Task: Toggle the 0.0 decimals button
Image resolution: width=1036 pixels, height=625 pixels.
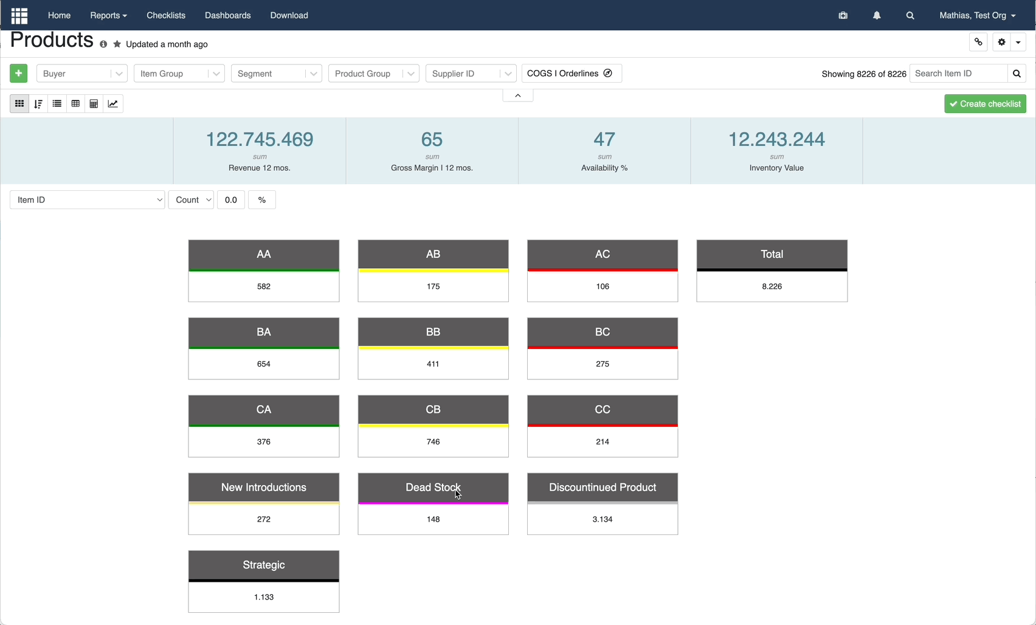Action: click(x=231, y=200)
